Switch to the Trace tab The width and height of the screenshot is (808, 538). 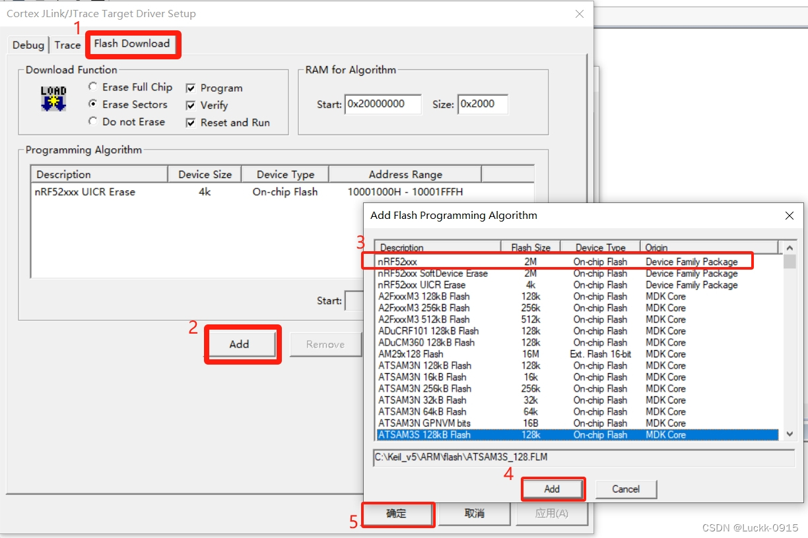pos(67,45)
